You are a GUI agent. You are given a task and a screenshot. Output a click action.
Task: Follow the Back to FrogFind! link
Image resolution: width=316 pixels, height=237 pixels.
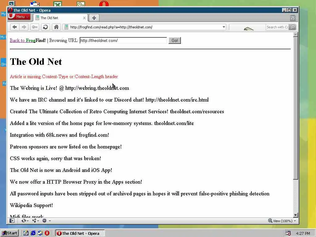coord(28,40)
